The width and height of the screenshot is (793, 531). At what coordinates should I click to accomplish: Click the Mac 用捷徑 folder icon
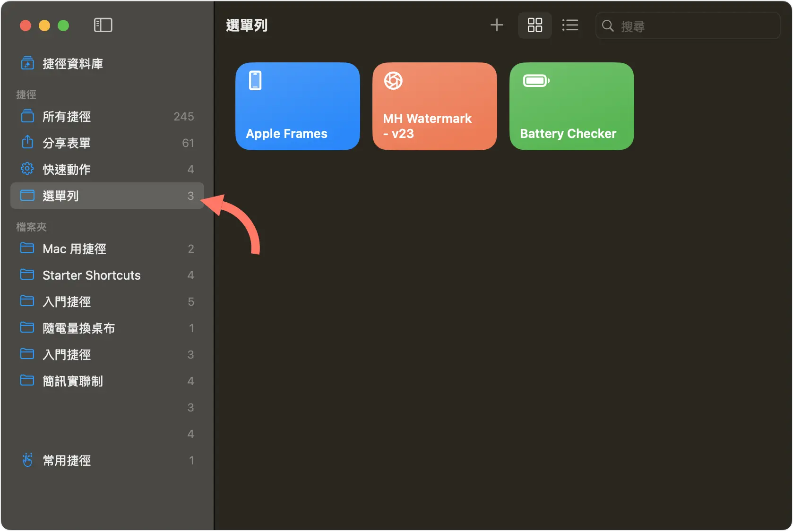point(27,248)
